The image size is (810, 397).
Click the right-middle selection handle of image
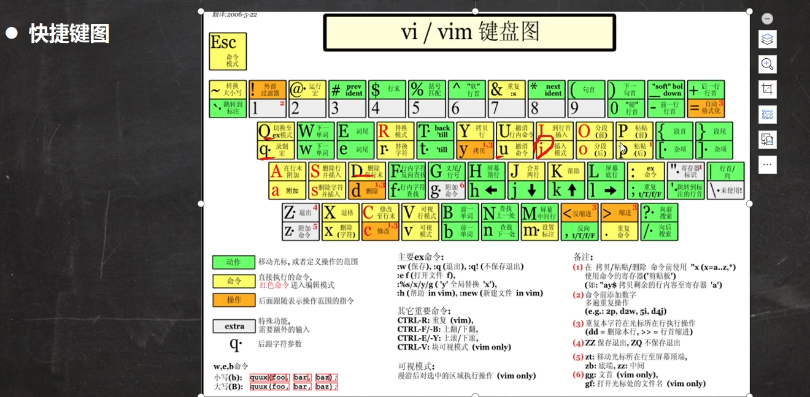749,203
